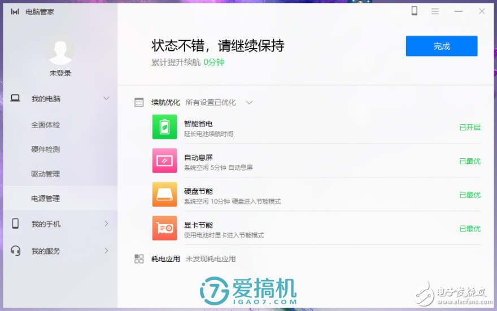The image size is (497, 311).
Task: Expand the 我的手机 sidebar section
Action: (106, 224)
